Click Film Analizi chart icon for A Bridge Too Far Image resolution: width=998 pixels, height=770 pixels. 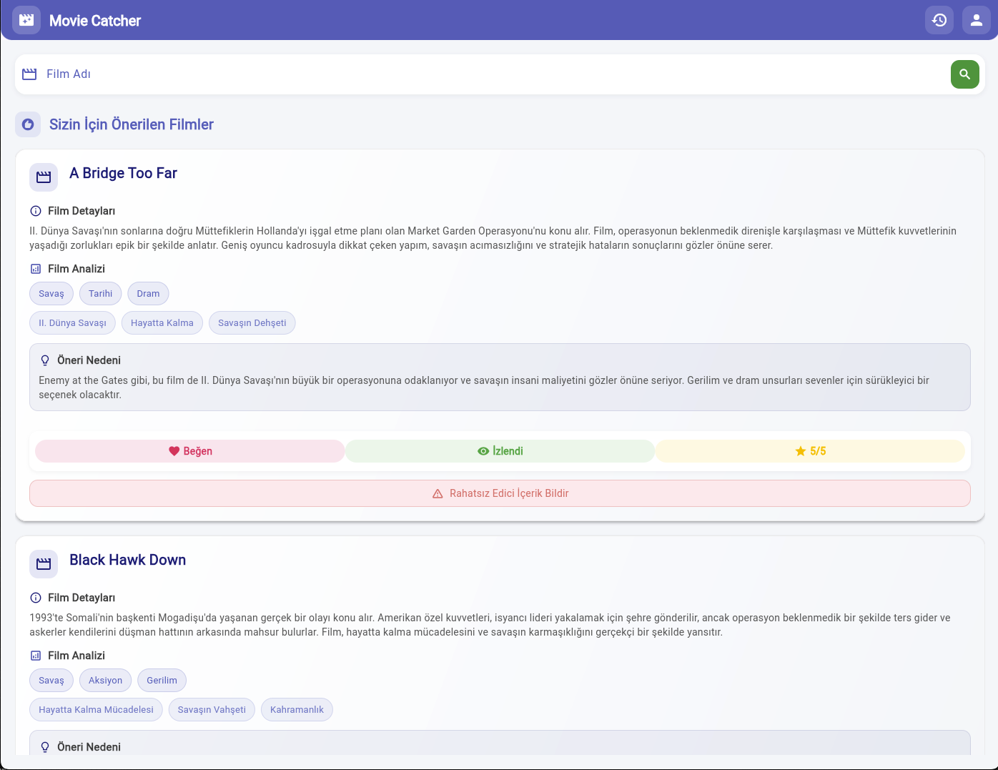tap(36, 269)
